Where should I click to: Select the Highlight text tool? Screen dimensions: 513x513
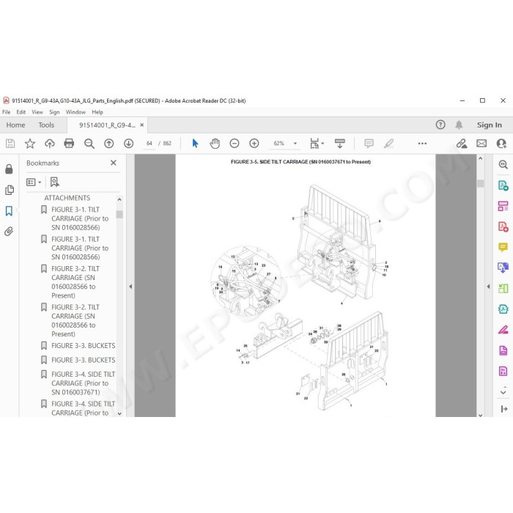pyautogui.click(x=388, y=144)
